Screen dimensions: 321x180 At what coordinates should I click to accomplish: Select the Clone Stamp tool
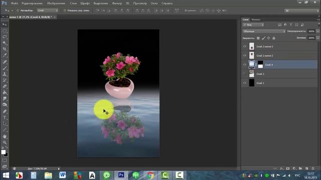pos(5,74)
